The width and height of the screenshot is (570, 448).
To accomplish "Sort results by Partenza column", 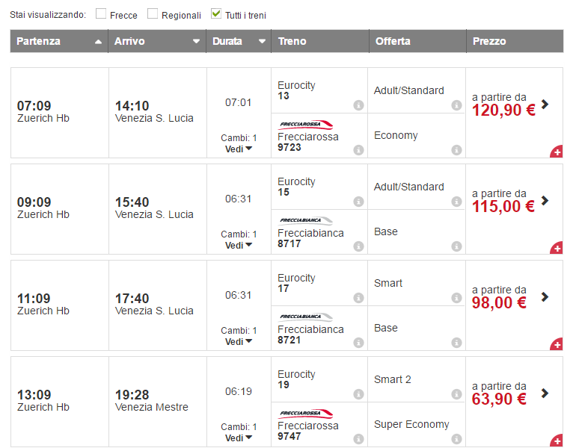I will [58, 41].
